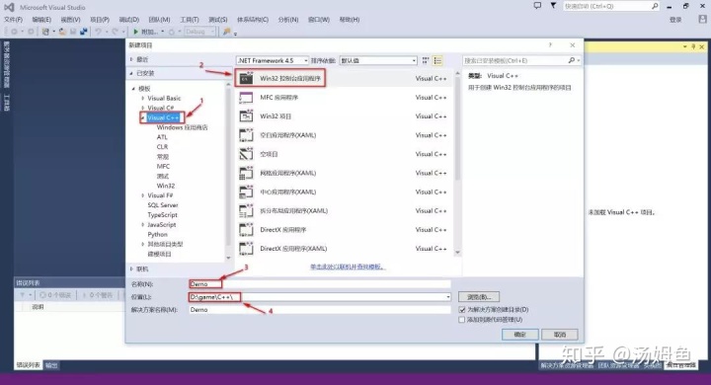
Task: Click the dialog help question mark
Action: [x=550, y=44]
